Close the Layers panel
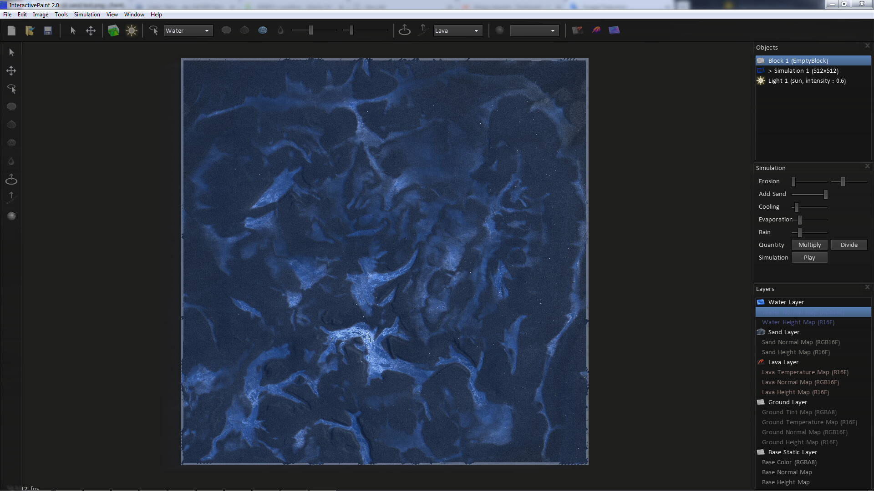This screenshot has height=491, width=874. 867,287
